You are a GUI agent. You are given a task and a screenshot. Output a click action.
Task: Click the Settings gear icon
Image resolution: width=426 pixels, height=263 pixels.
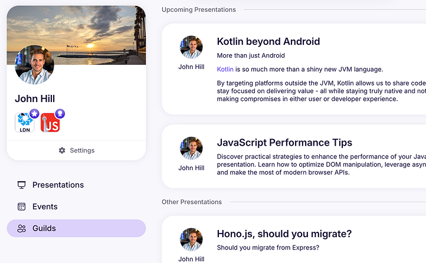point(62,150)
